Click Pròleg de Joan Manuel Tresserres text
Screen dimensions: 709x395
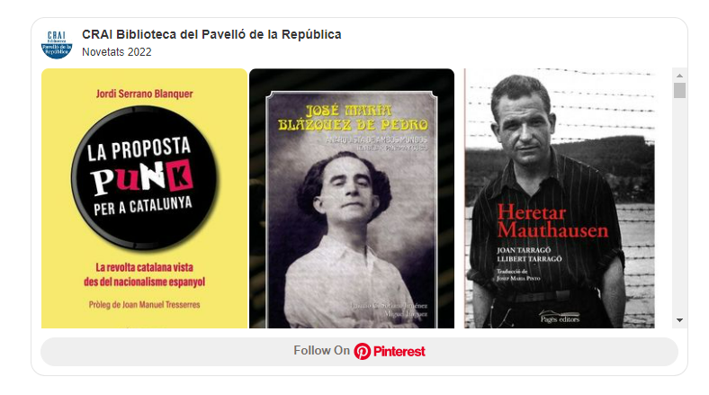144,305
